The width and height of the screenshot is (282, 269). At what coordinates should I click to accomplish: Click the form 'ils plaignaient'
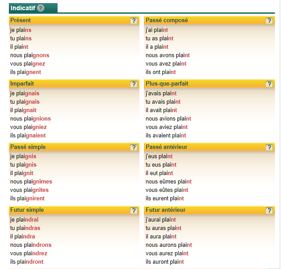pyautogui.click(x=28, y=136)
